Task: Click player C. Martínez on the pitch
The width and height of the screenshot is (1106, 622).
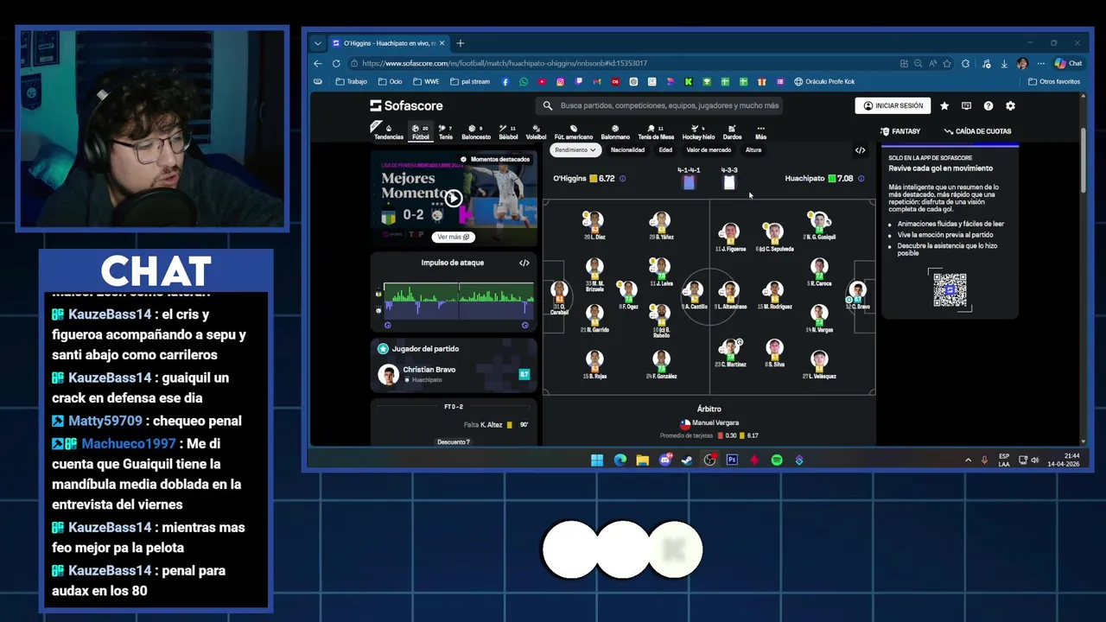Action: pos(730,352)
